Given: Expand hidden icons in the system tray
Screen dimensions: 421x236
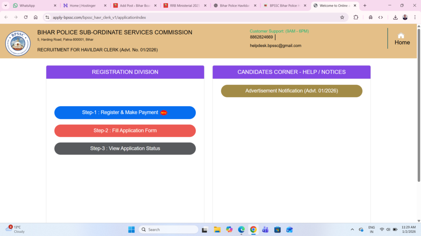Looking at the screenshot, I should point(352,229).
